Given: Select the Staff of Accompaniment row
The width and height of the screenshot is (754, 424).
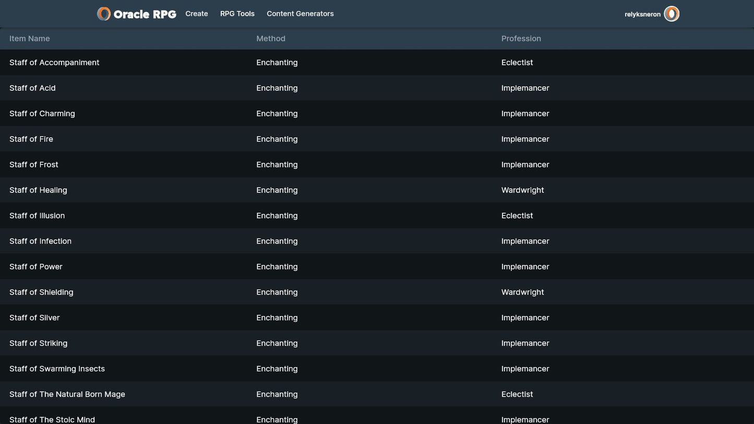Looking at the screenshot, I should (54, 63).
